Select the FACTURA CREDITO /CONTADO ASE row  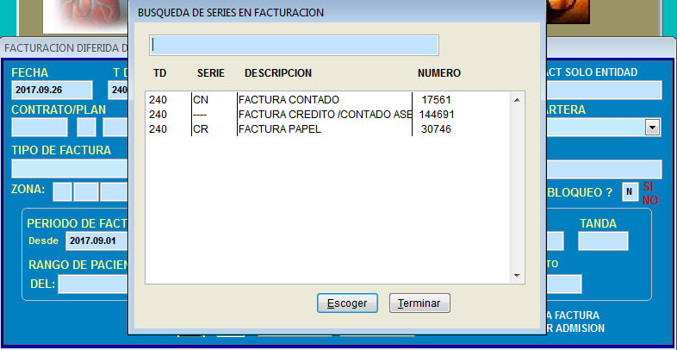tap(328, 115)
